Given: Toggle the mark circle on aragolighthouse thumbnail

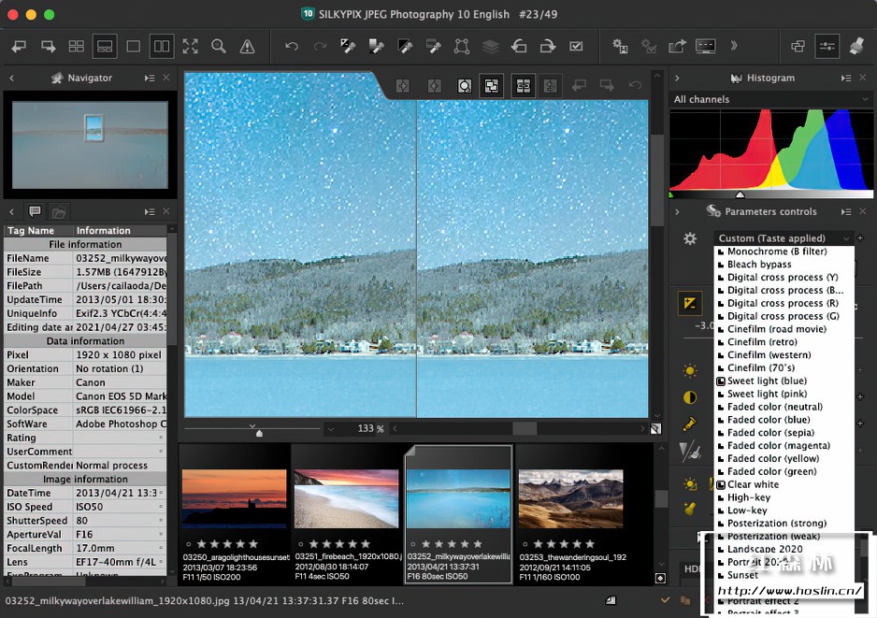Looking at the screenshot, I should click(x=187, y=543).
